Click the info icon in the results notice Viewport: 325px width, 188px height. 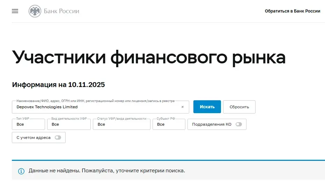pyautogui.click(x=21, y=171)
